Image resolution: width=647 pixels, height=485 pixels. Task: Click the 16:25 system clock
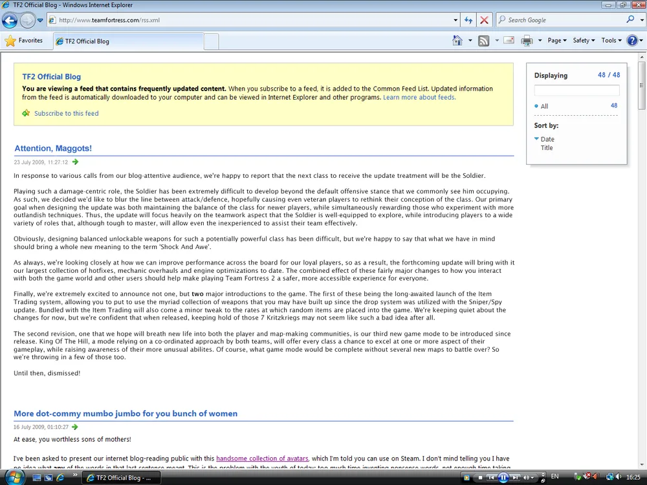(633, 477)
